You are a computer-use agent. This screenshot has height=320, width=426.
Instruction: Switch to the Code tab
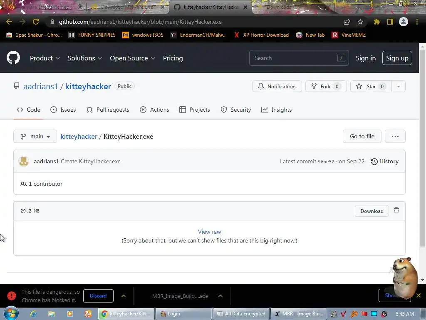point(29,110)
